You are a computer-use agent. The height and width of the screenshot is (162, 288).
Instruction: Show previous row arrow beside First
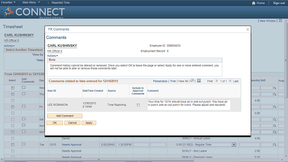(216, 81)
